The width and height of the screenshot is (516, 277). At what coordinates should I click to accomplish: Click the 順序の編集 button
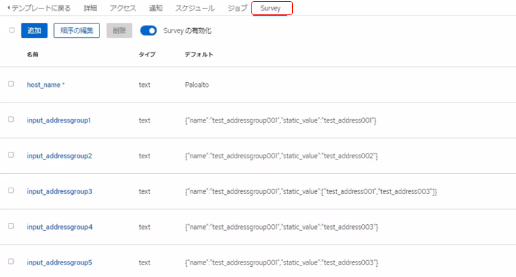tap(76, 31)
